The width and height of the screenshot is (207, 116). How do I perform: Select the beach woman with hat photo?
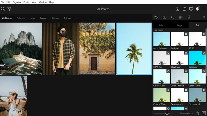tap(13, 96)
